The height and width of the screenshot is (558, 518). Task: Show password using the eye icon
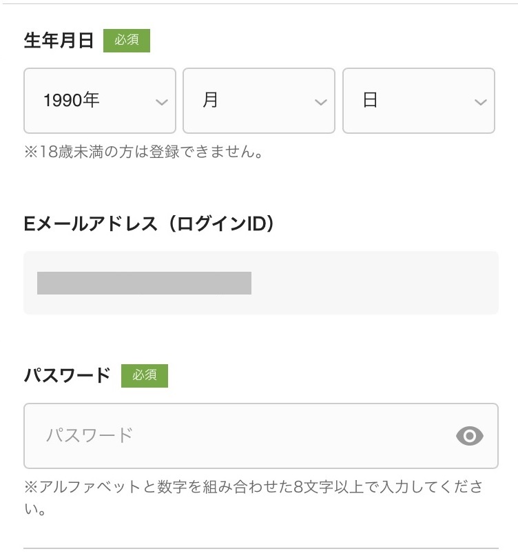470,436
